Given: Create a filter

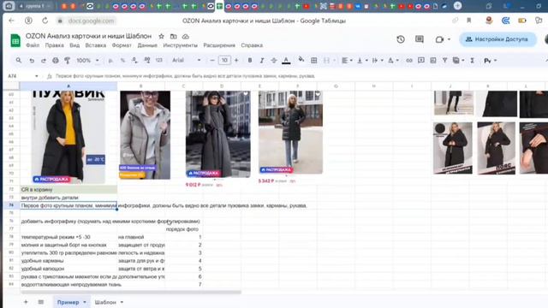Looking at the screenshot, I should 444,61.
